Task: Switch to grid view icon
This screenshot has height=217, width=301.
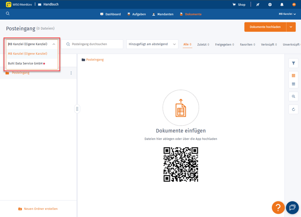Action: coord(293,75)
